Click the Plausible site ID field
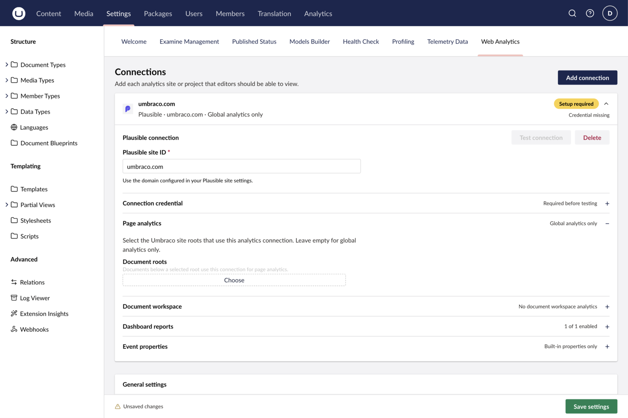 (242, 166)
